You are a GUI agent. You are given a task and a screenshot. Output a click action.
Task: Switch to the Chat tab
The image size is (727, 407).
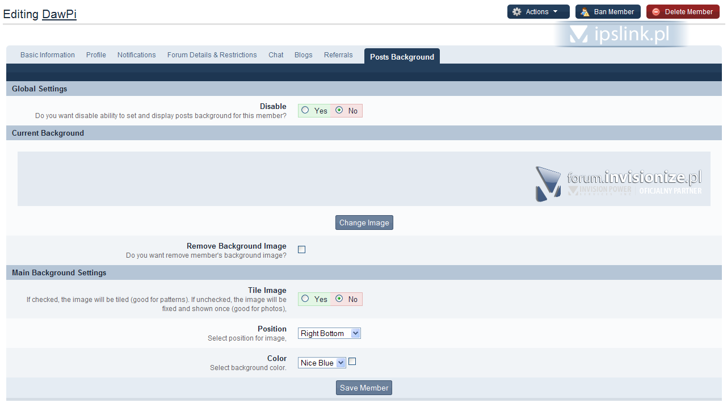pyautogui.click(x=276, y=55)
